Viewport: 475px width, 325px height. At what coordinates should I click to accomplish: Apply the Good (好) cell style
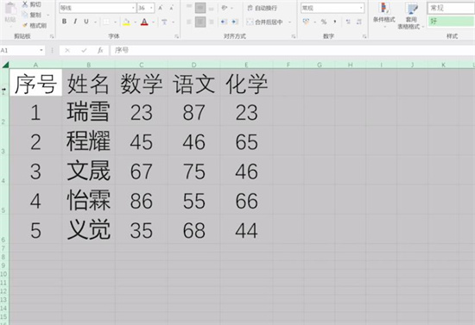point(451,22)
